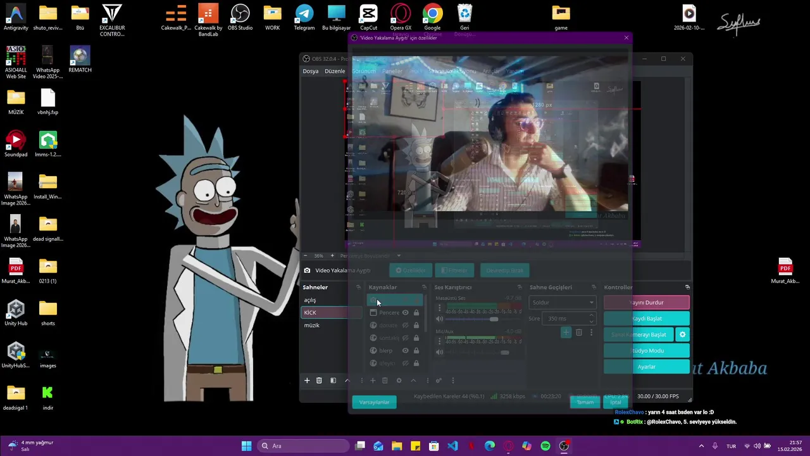Hide the blerp source
This screenshot has width=810, height=456.
point(406,351)
